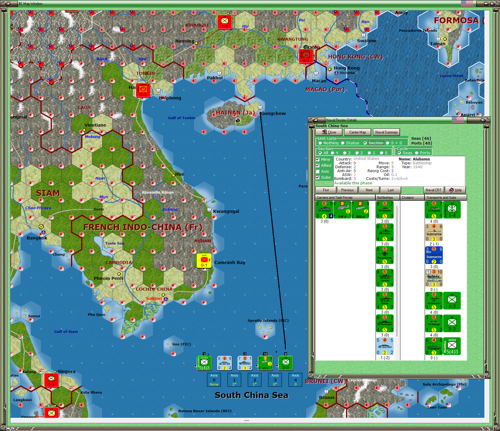Select the BB South Dakota counter
Image resolution: width=500 pixels, height=431 pixels.
coord(385,301)
